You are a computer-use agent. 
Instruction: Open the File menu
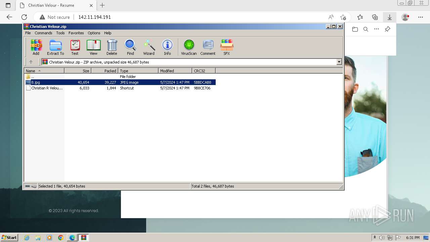28,33
